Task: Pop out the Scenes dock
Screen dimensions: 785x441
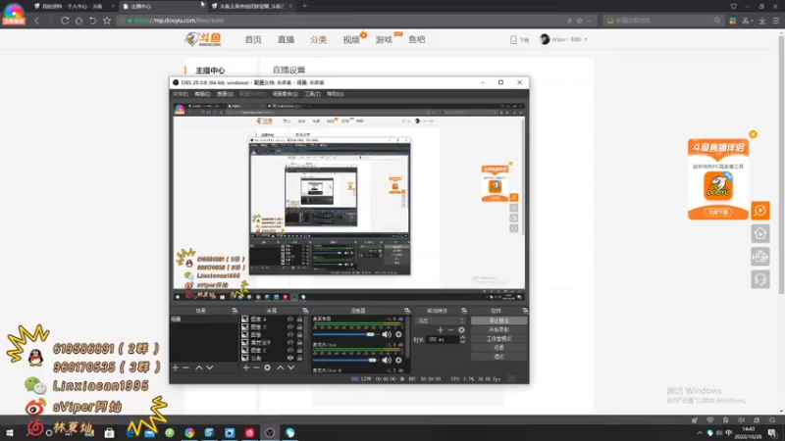Action: [x=235, y=311]
